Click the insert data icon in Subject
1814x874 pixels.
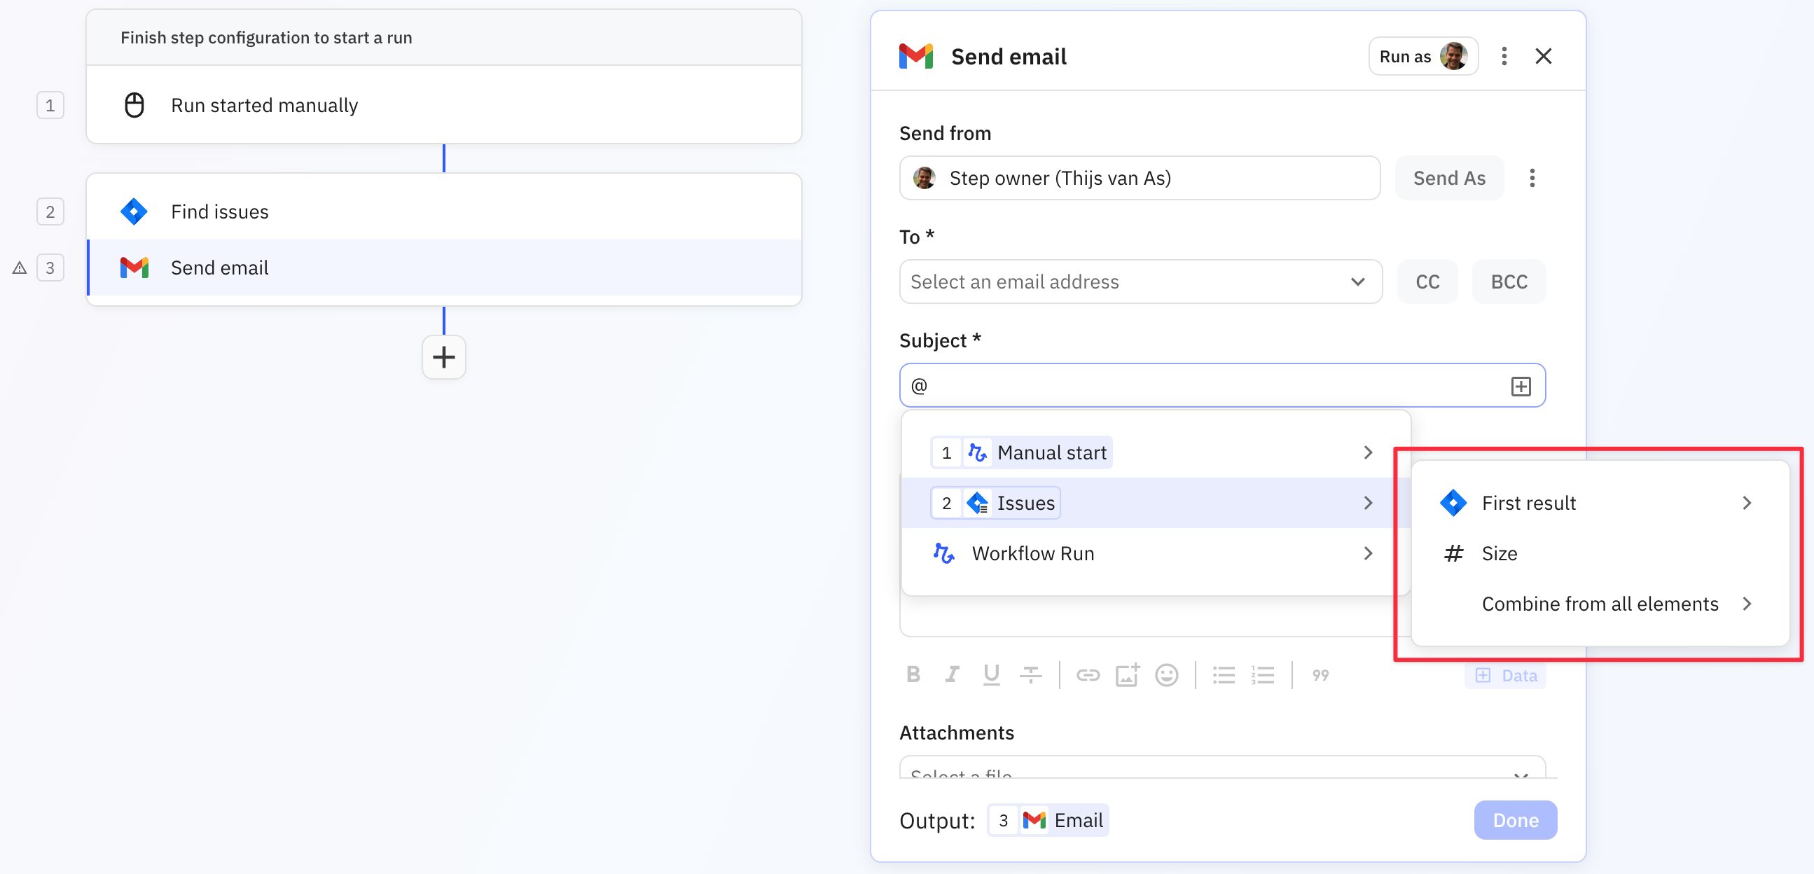point(1521,386)
